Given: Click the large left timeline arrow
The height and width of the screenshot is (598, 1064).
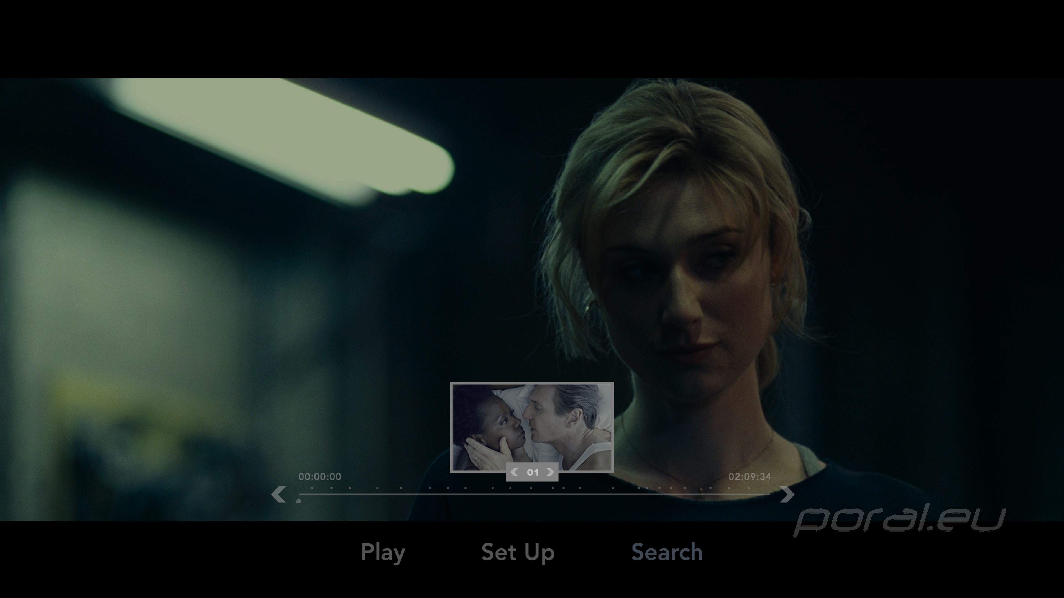Looking at the screenshot, I should 279,494.
